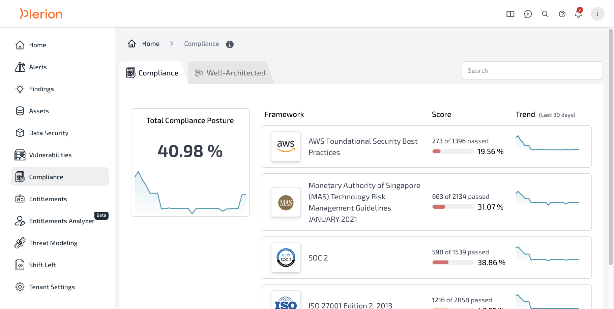The image size is (614, 309).
Task: Click '273 of 1396 passed' text
Action: click(460, 141)
